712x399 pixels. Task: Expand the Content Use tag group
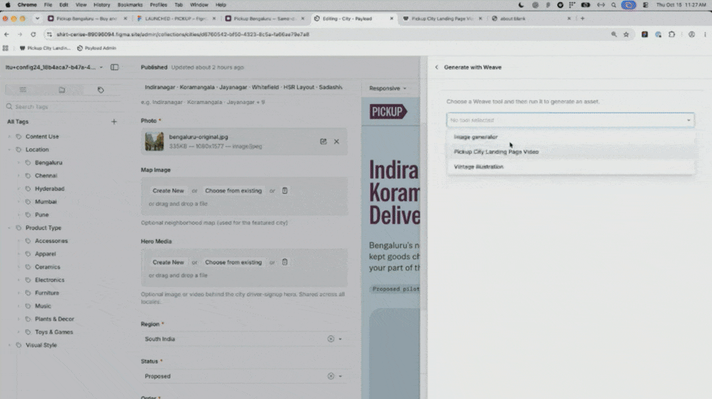point(9,136)
